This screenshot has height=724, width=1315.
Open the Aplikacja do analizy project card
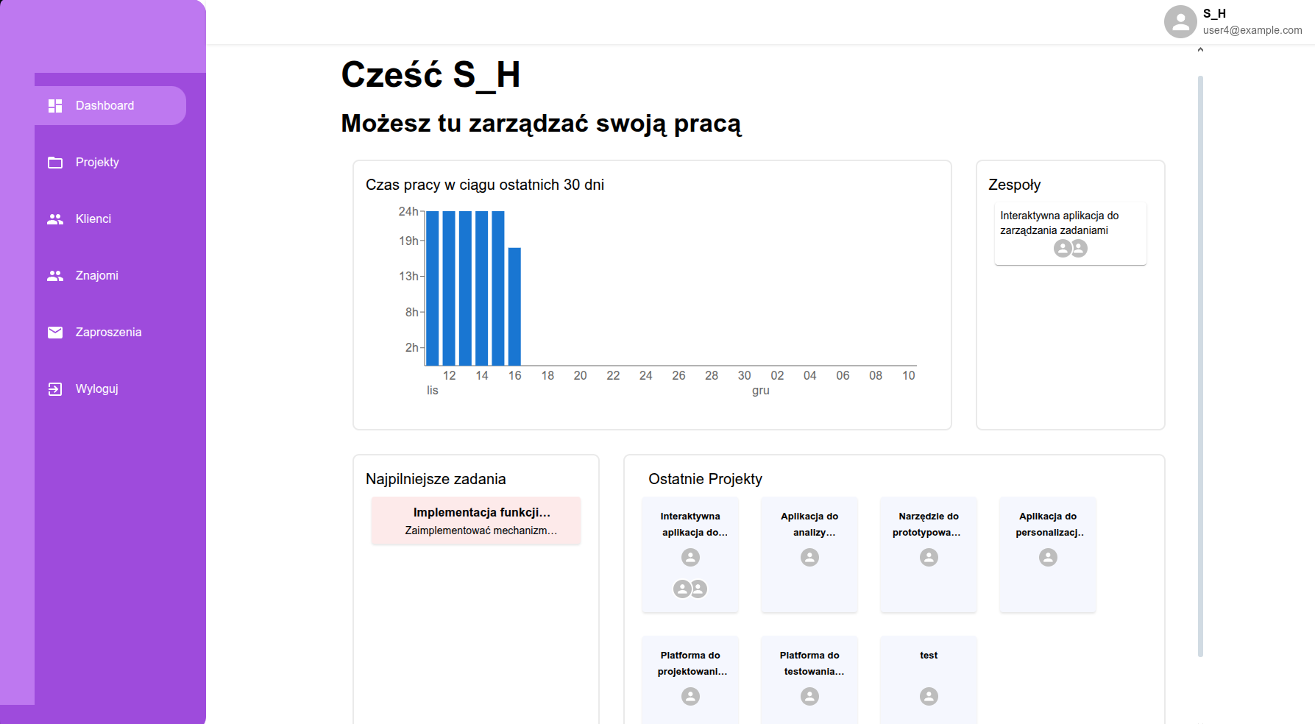[809, 555]
